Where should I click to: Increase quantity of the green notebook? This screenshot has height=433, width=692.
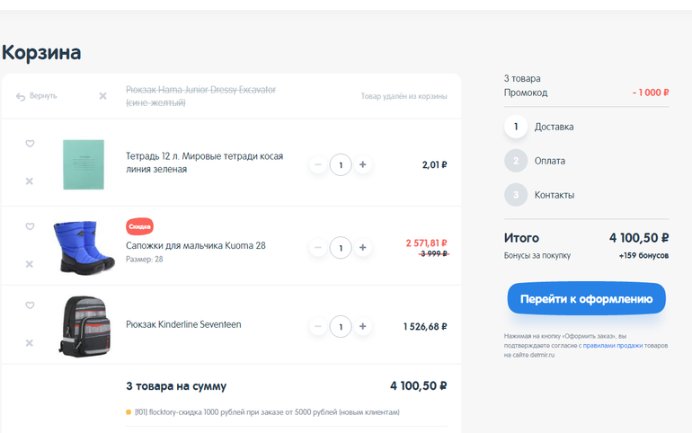362,165
